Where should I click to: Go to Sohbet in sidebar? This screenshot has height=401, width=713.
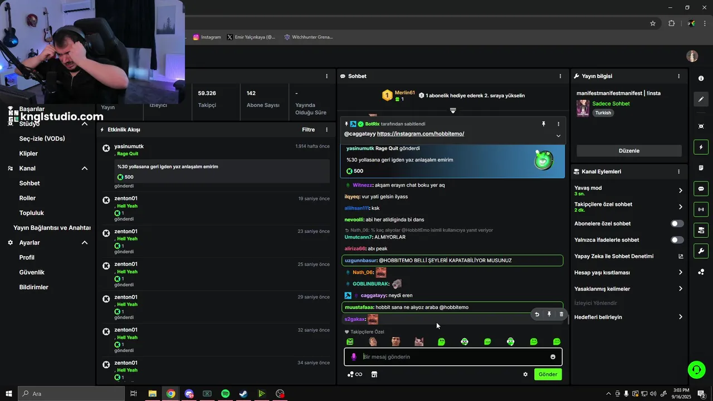[x=30, y=183]
